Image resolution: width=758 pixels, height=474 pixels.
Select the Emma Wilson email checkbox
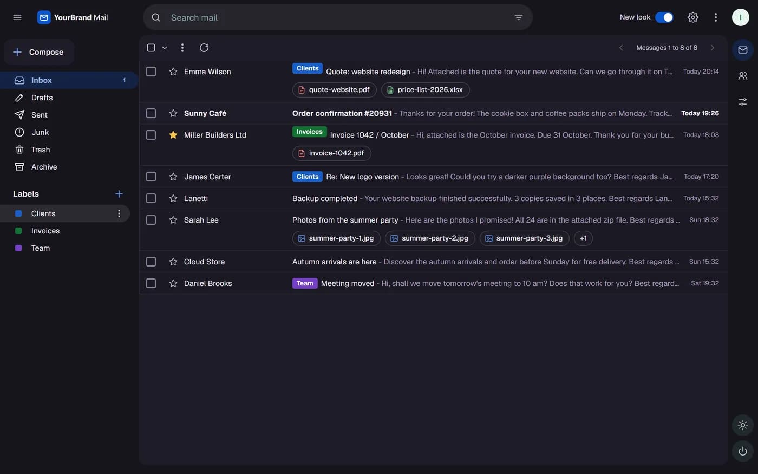(x=151, y=72)
